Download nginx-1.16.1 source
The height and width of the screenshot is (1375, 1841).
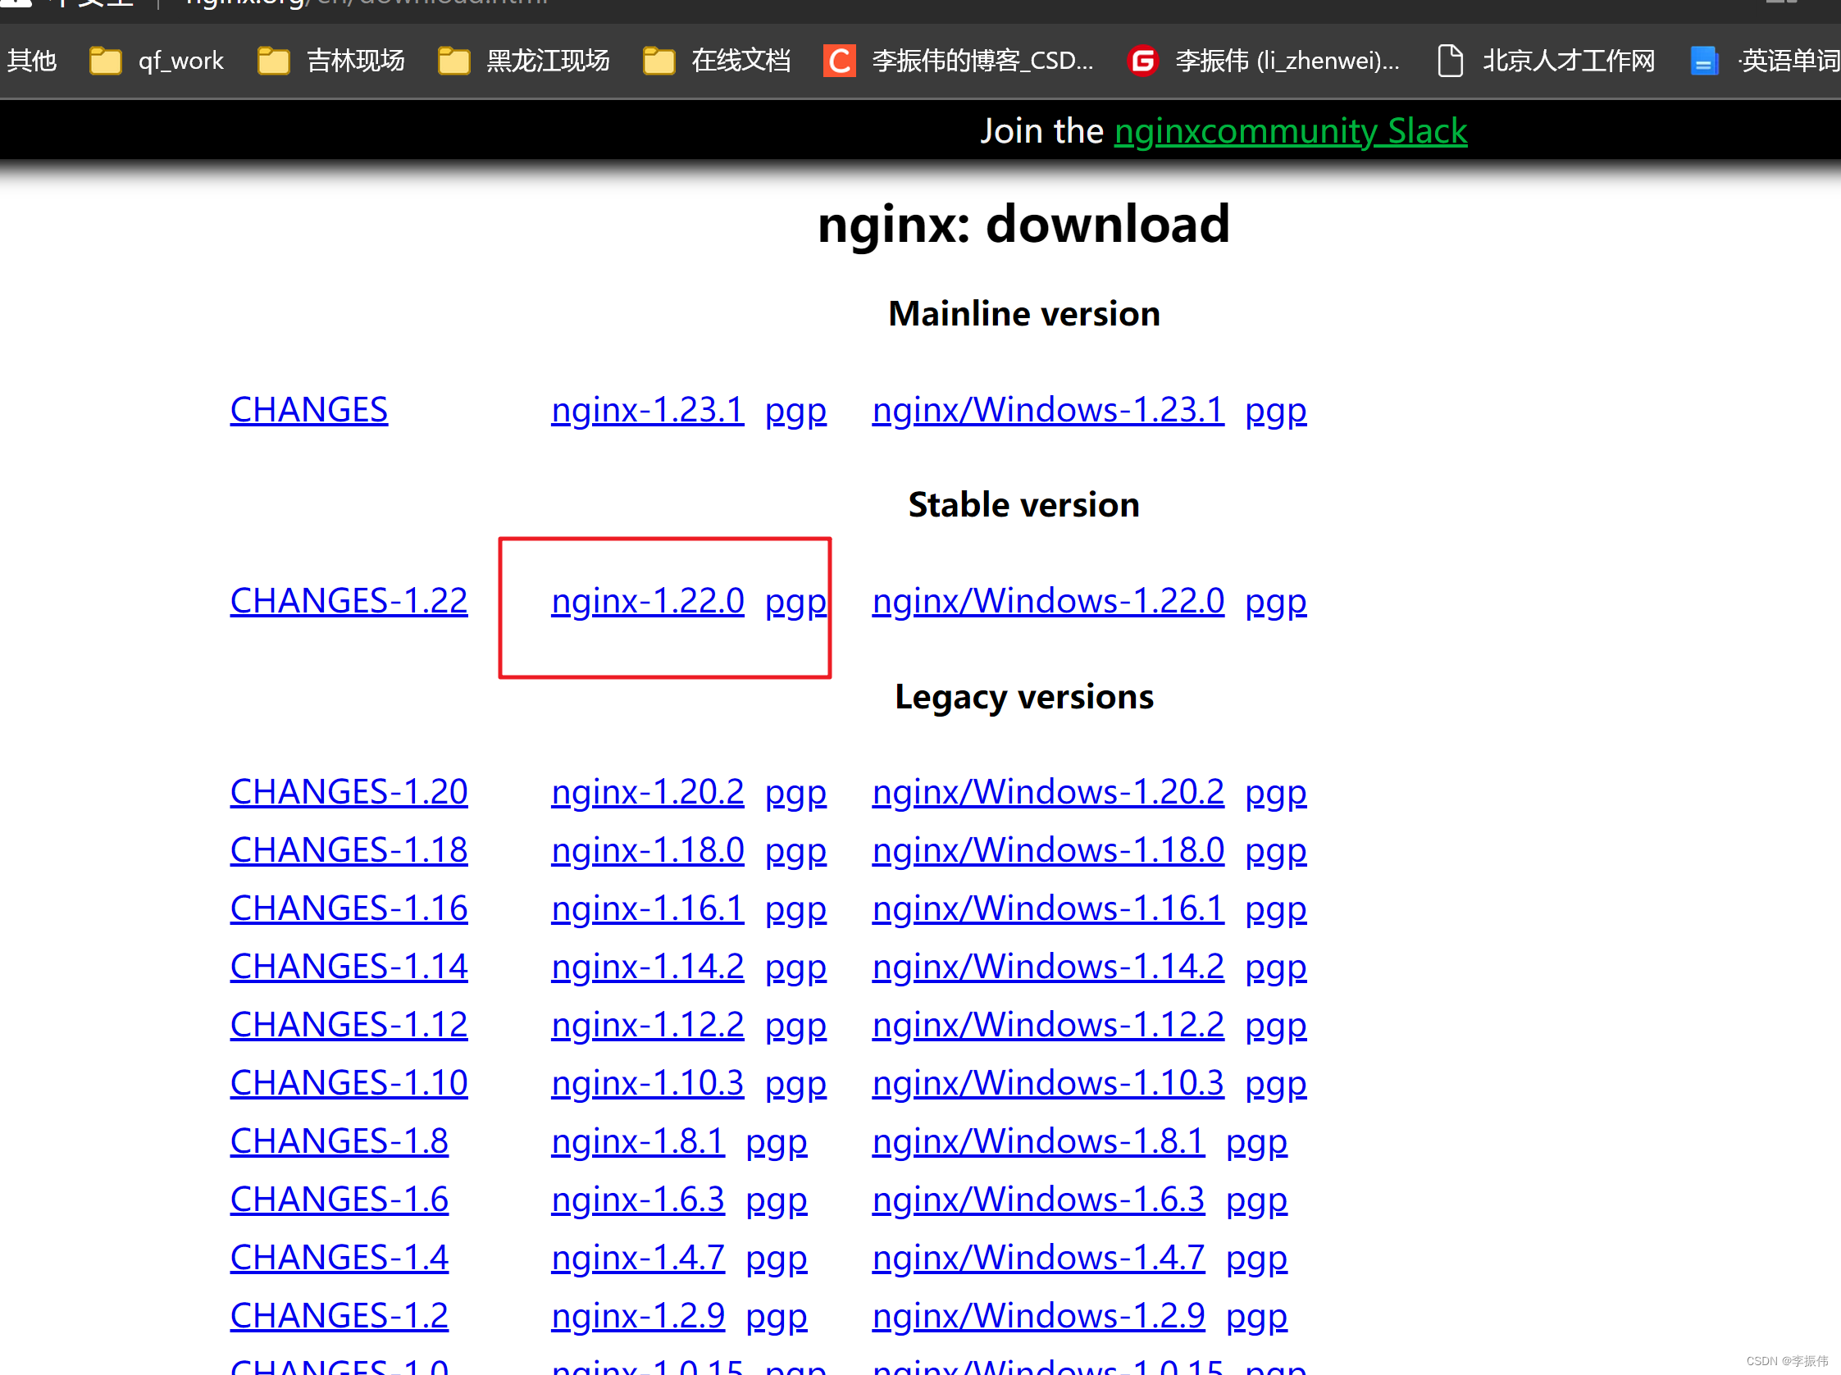click(648, 909)
